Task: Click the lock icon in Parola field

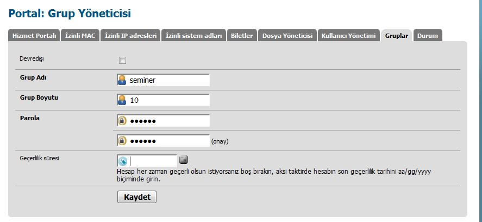Action: 122,120
